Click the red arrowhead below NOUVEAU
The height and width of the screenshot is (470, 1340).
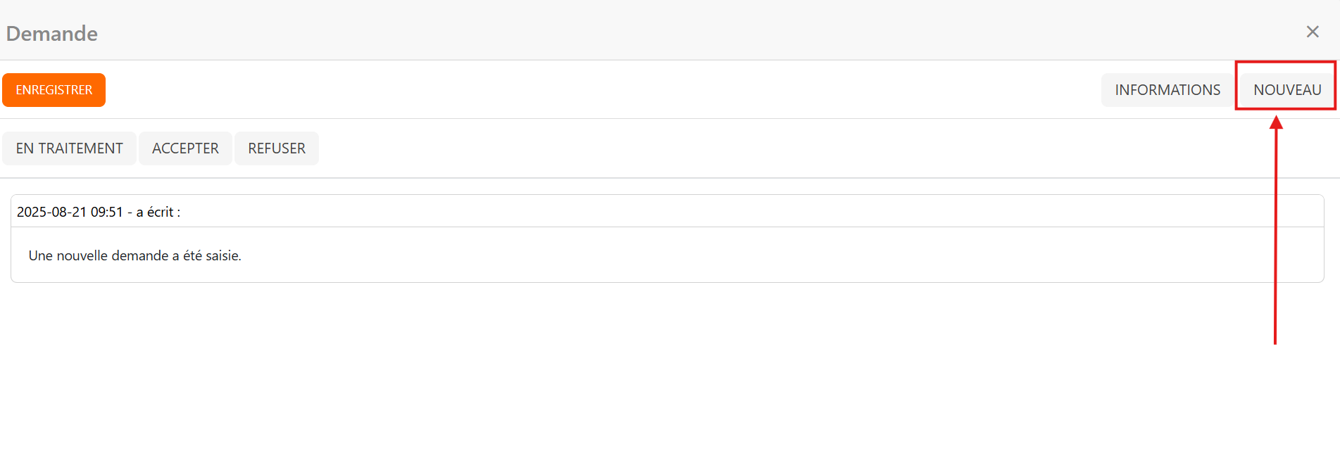[x=1276, y=123]
